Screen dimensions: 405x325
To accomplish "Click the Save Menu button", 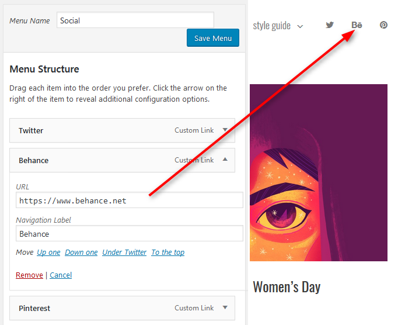I will coord(213,38).
